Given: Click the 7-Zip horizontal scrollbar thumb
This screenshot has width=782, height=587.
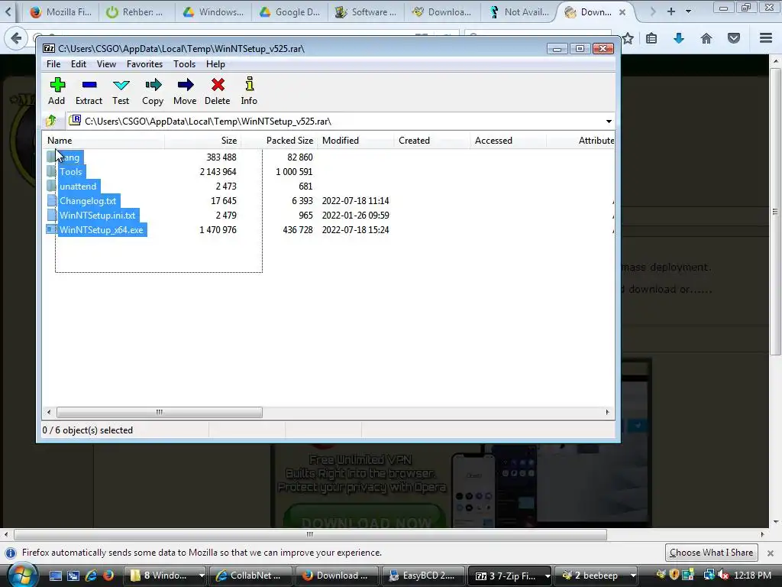Looking at the screenshot, I should point(160,412).
